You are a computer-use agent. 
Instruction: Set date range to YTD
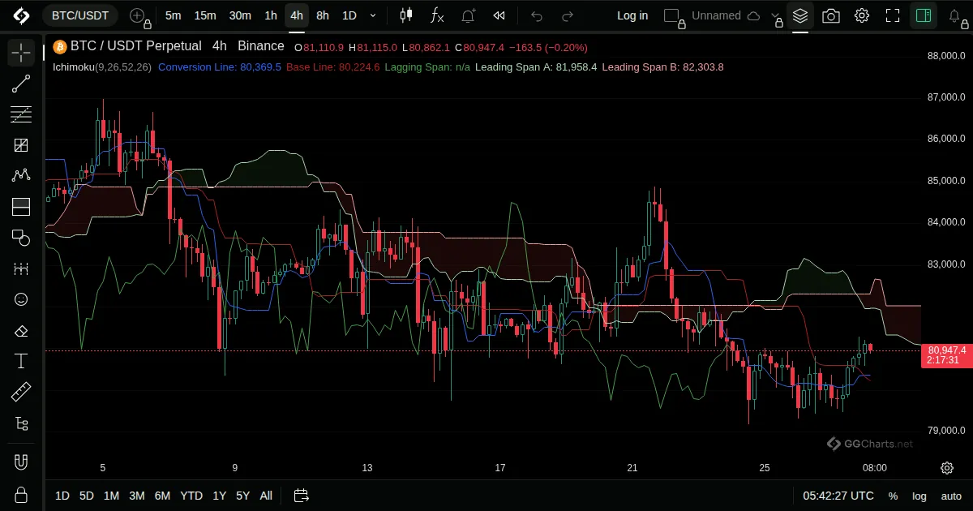191,496
